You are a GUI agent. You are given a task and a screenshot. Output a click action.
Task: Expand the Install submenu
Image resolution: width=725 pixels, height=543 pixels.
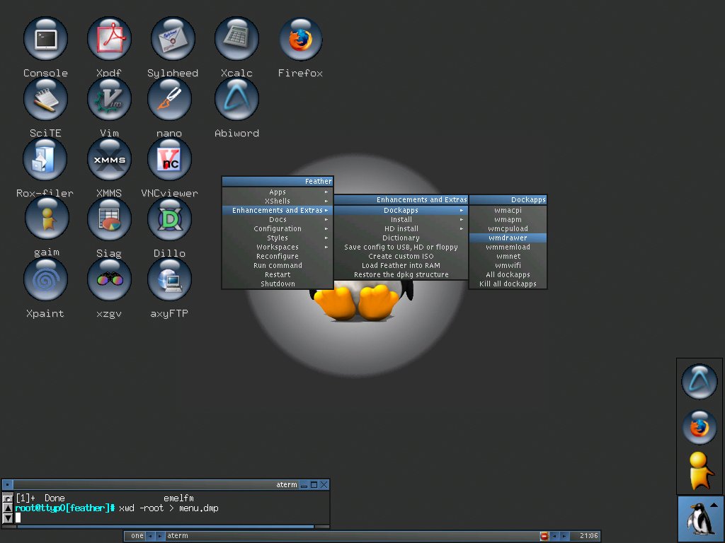click(x=401, y=219)
